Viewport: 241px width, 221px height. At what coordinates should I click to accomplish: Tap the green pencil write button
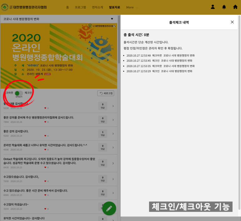pyautogui.click(x=109, y=209)
